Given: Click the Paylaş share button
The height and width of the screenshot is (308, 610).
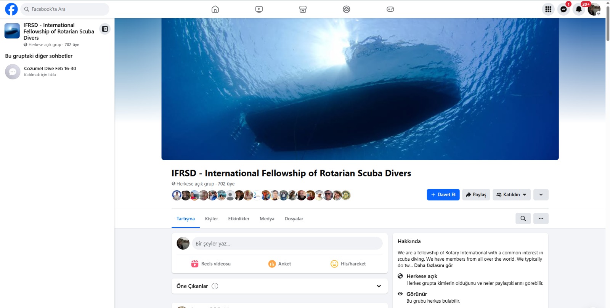Looking at the screenshot, I should coord(476,195).
